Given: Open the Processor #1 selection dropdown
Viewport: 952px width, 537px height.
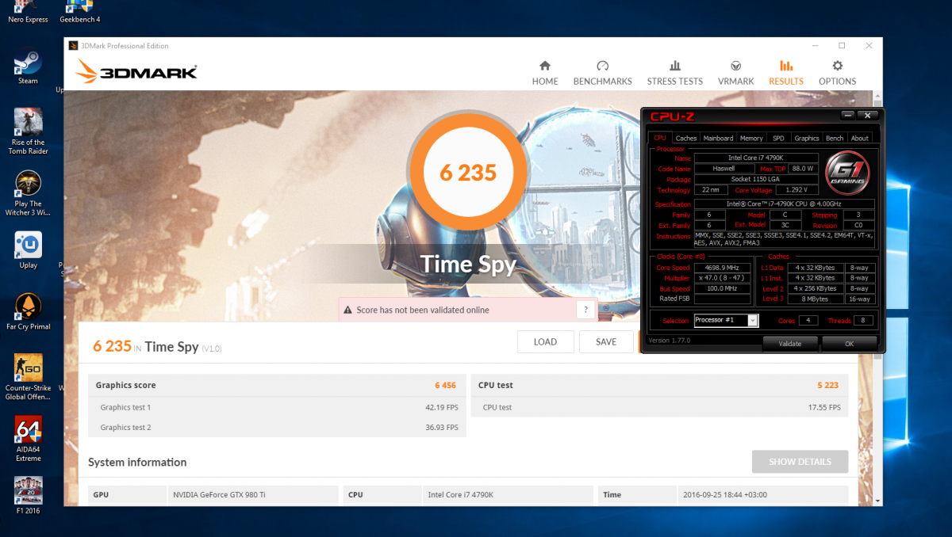Looking at the screenshot, I should point(726,320).
